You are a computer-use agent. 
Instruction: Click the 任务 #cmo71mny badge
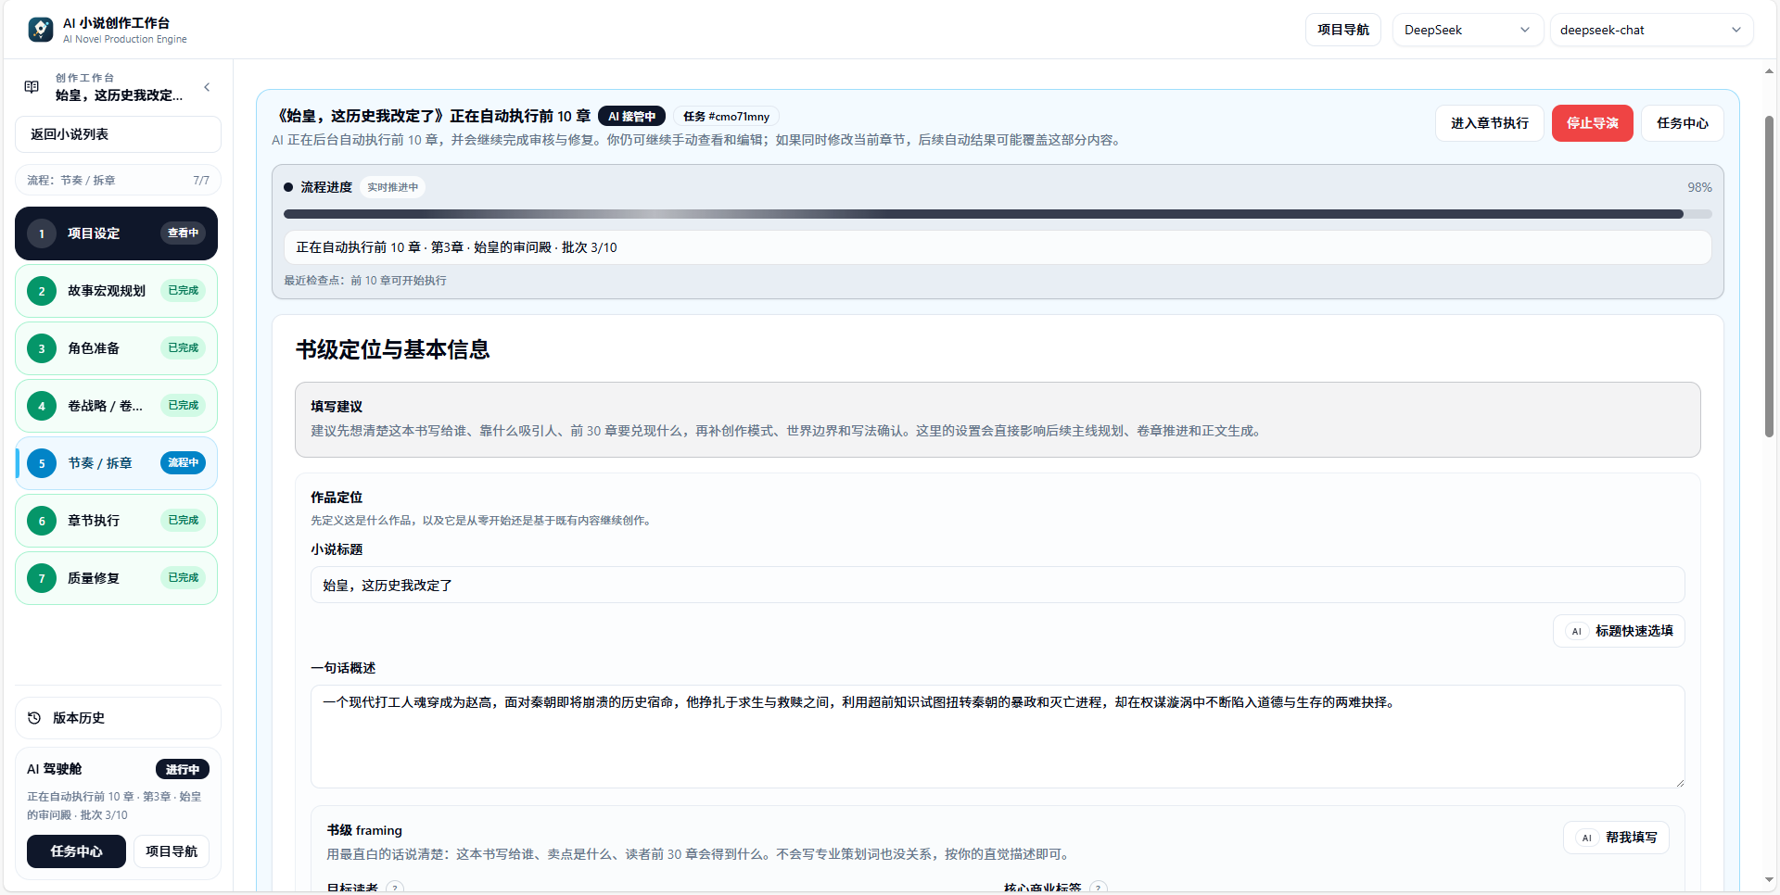(728, 116)
